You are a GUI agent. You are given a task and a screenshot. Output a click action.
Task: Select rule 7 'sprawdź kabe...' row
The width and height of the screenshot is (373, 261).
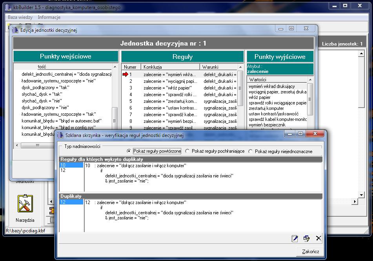[180, 115]
